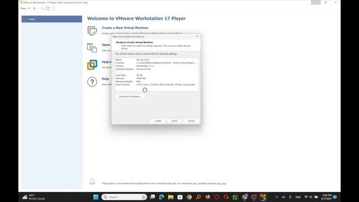Click the Wi-Fi network tray icon
Image resolution: width=359 pixels, height=202 pixels.
pyautogui.click(x=306, y=197)
